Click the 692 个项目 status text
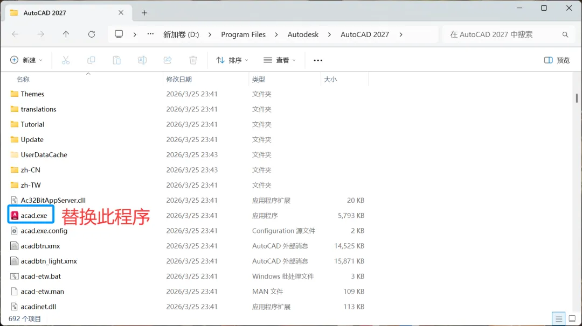The height and width of the screenshot is (326, 582). (x=24, y=319)
